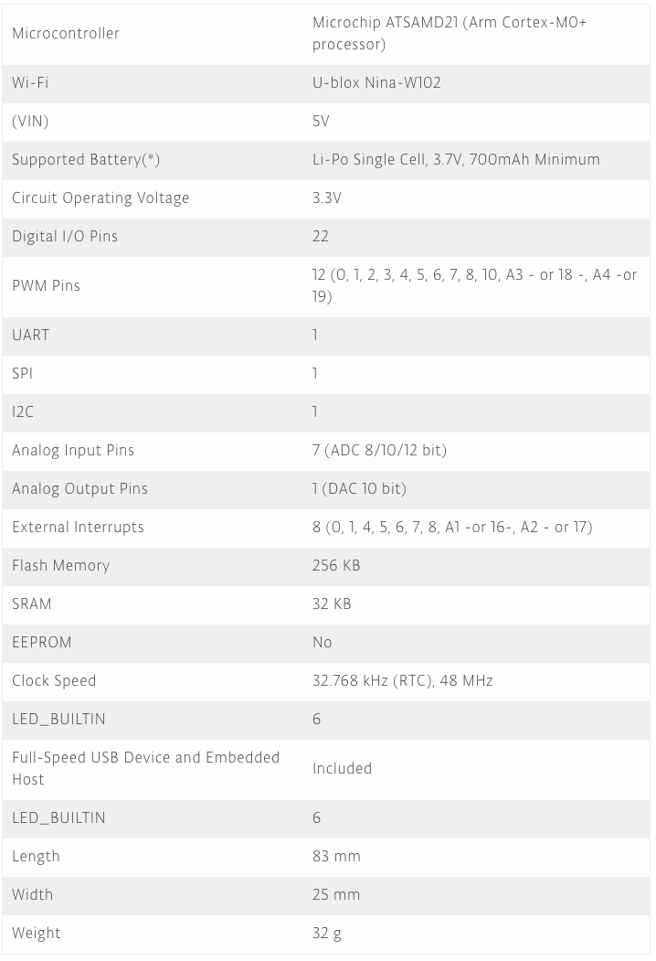656x961 pixels.
Task: Click the I2C row label
Action: click(23, 411)
